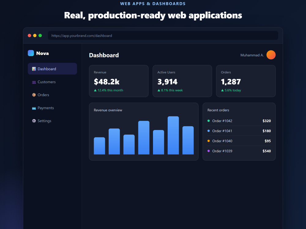Select Order #1042 row
Viewport: 306px width, 229px height.
[239, 121]
